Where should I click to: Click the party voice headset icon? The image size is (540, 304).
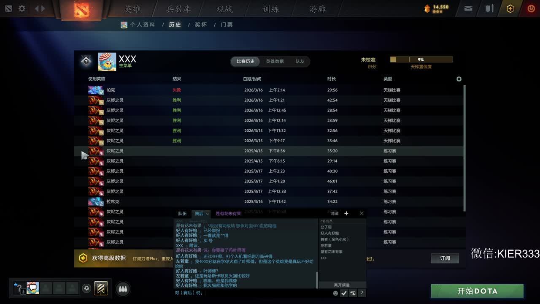tap(87, 288)
